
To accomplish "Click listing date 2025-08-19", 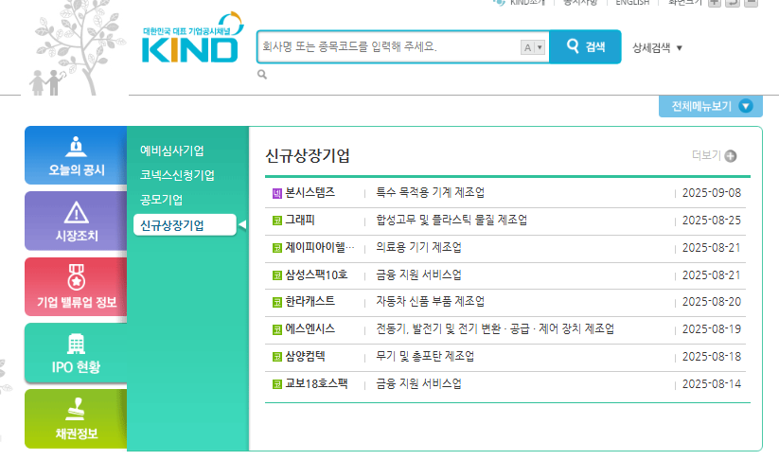I will 712,328.
